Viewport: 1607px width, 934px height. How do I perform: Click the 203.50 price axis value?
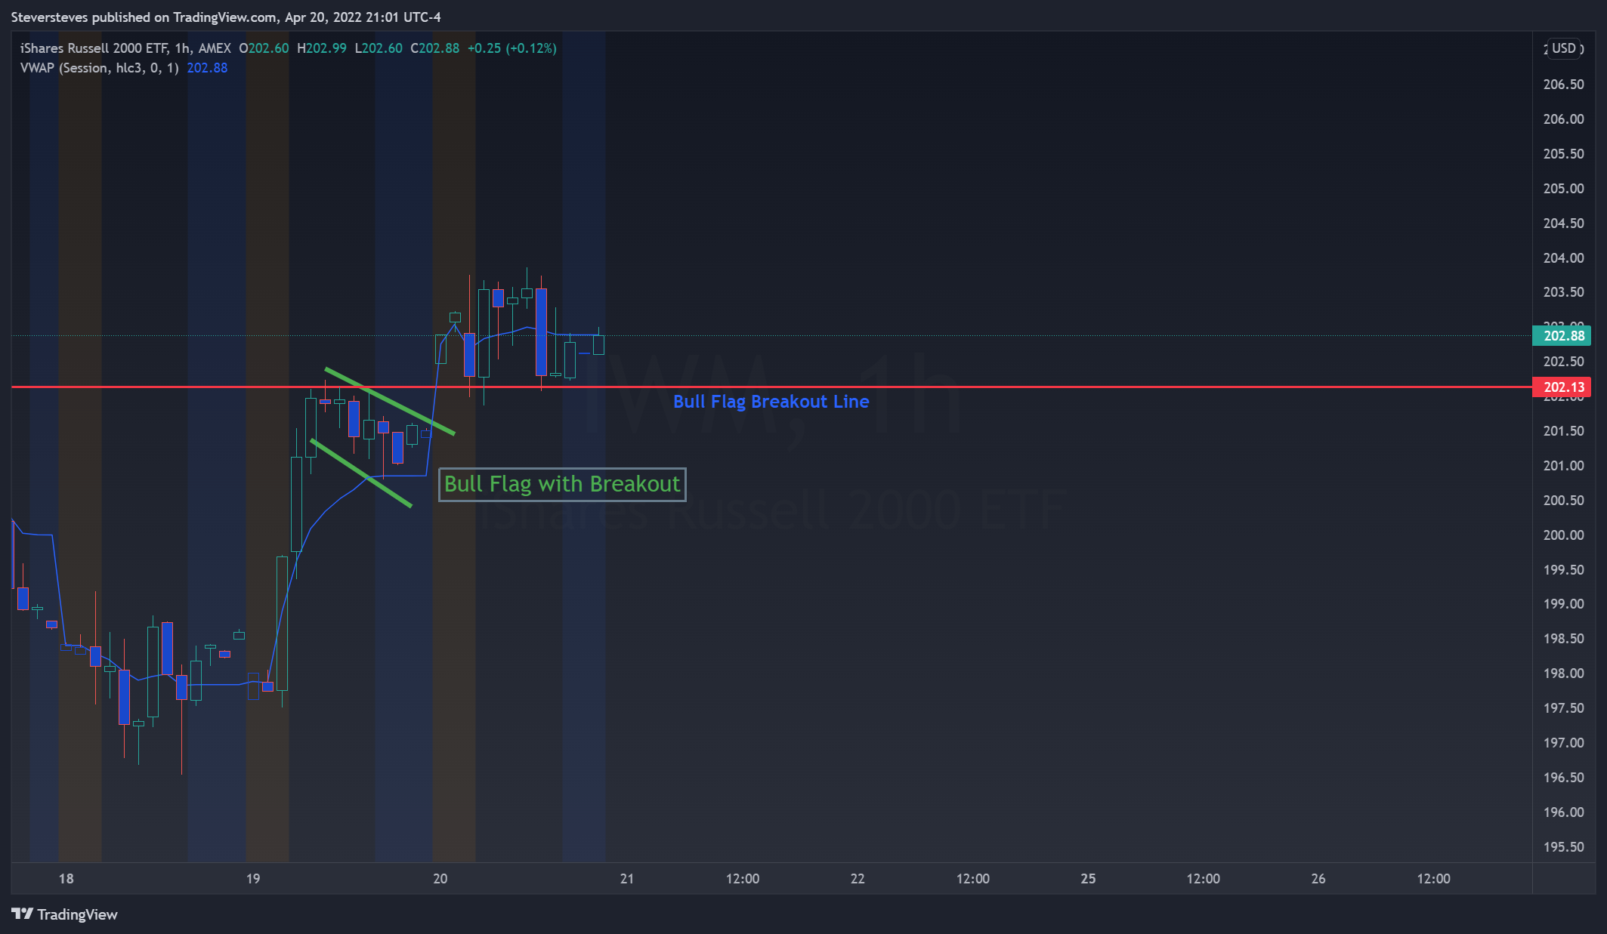pyautogui.click(x=1563, y=292)
